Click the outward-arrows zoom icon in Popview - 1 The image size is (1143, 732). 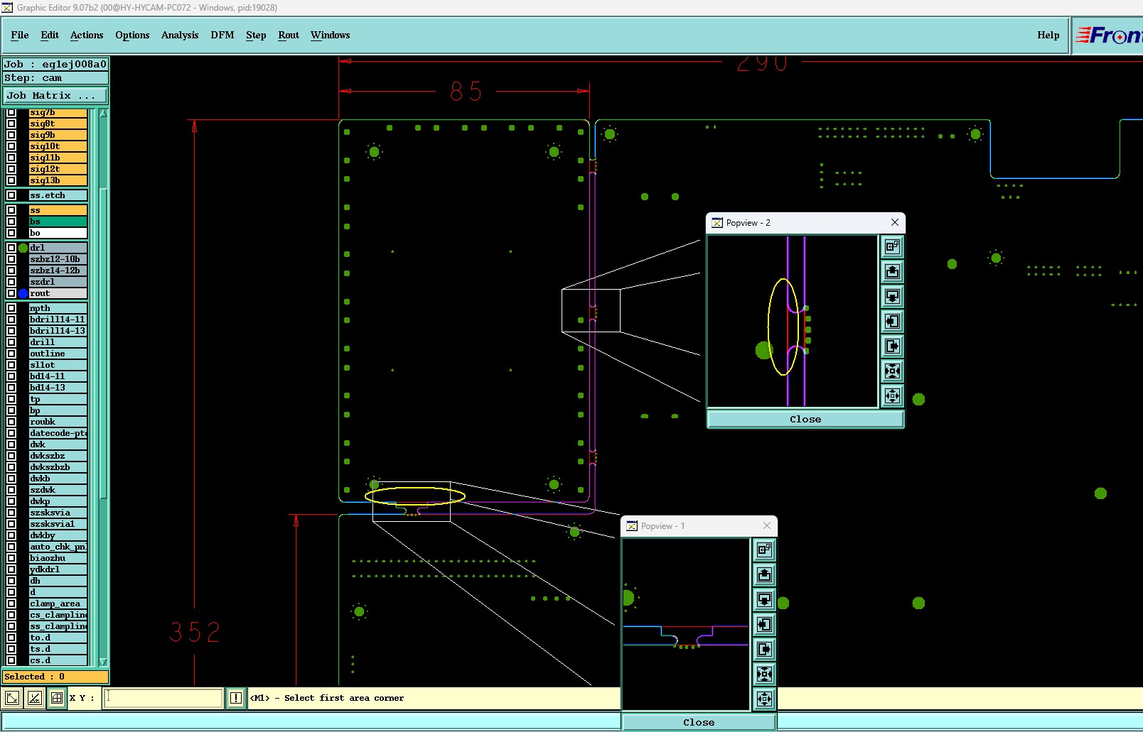[x=764, y=699]
